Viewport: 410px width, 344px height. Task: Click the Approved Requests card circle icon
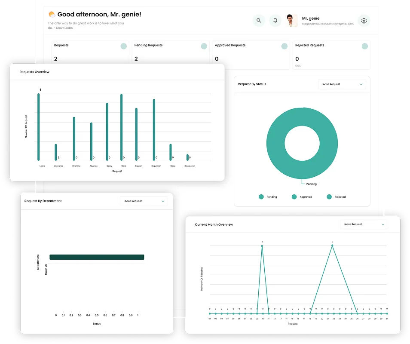(284, 46)
